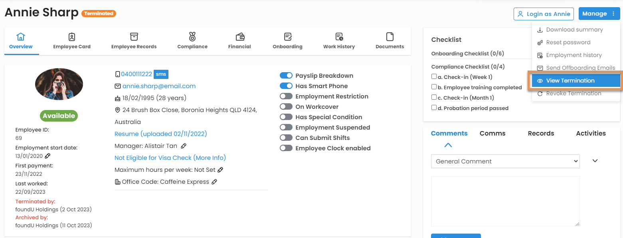Select View Termination menu item
This screenshot has width=623, height=238.
pos(570,81)
